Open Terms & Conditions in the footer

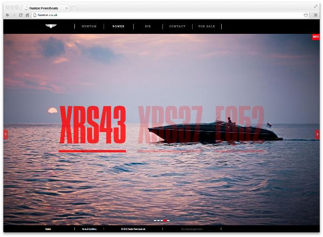[89, 229]
